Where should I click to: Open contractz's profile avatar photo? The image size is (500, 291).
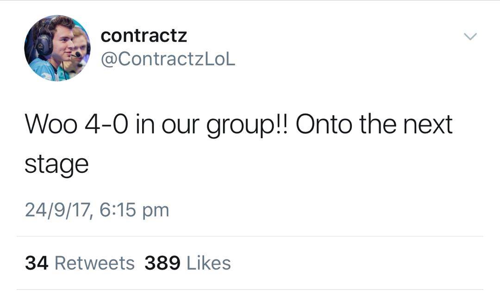click(x=57, y=48)
